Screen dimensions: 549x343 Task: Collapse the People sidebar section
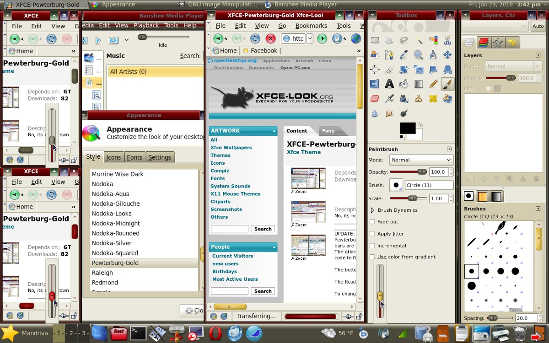pyautogui.click(x=274, y=247)
